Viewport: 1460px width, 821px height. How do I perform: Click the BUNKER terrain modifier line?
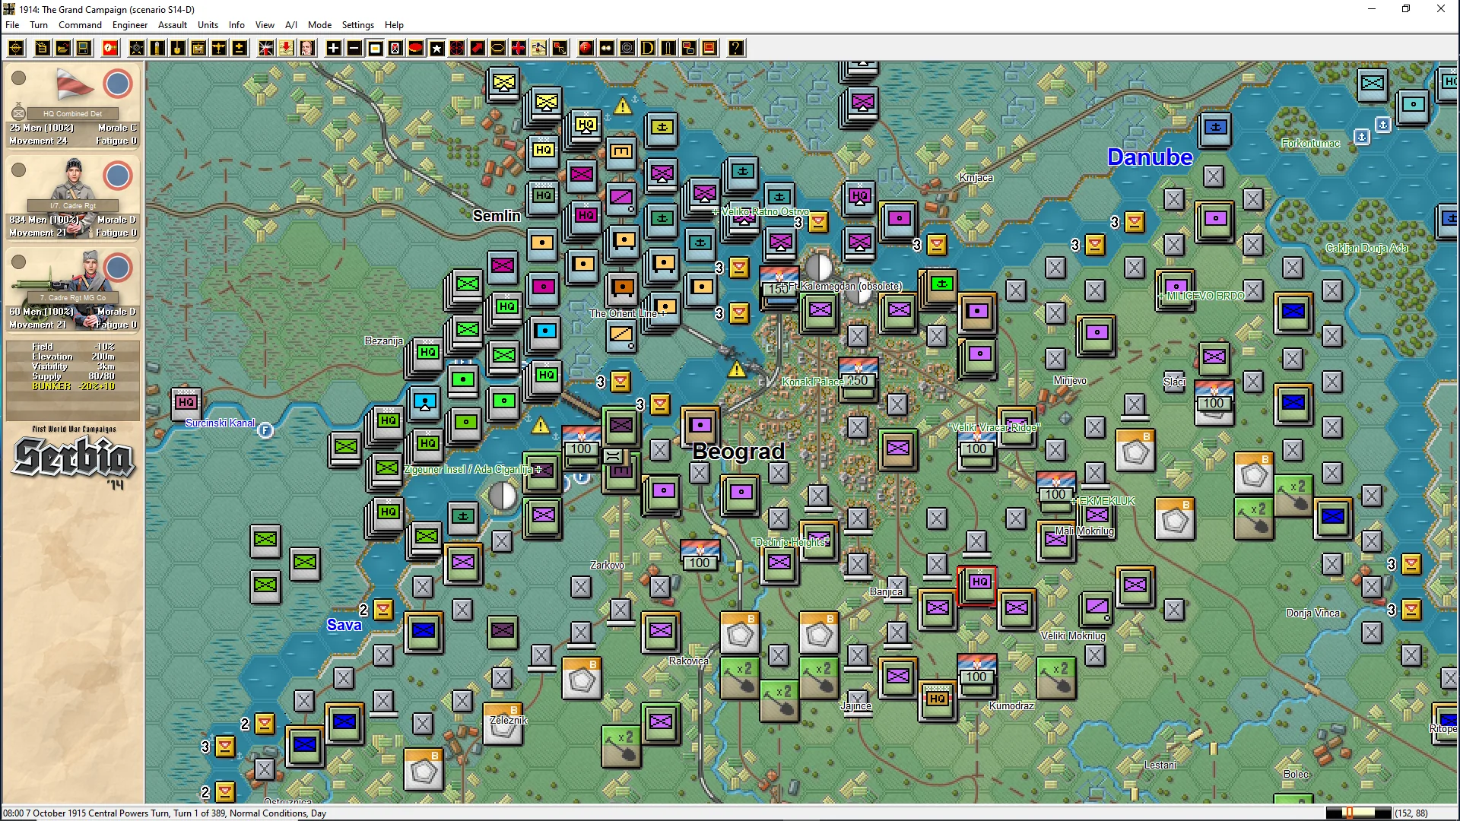73,386
